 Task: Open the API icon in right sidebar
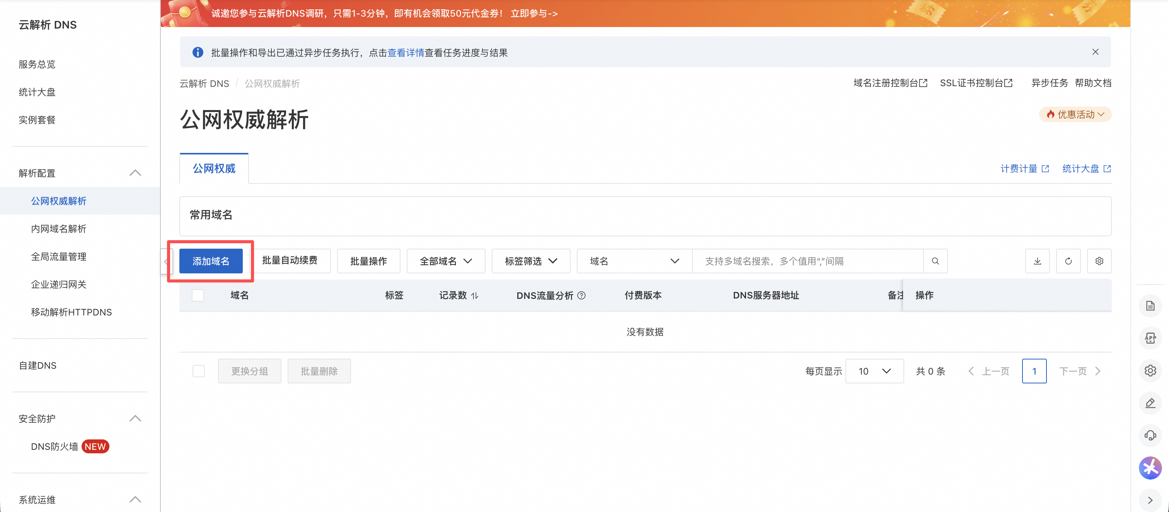1150,338
